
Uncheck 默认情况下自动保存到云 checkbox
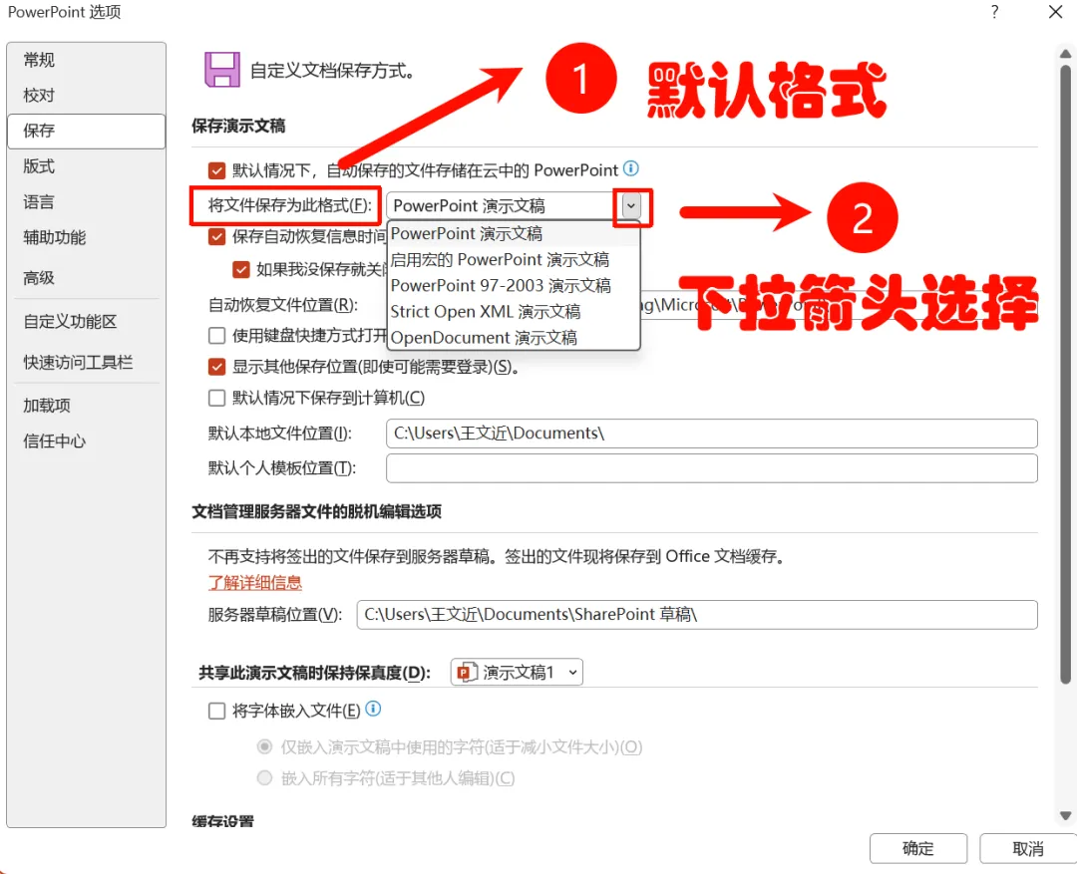(x=217, y=170)
